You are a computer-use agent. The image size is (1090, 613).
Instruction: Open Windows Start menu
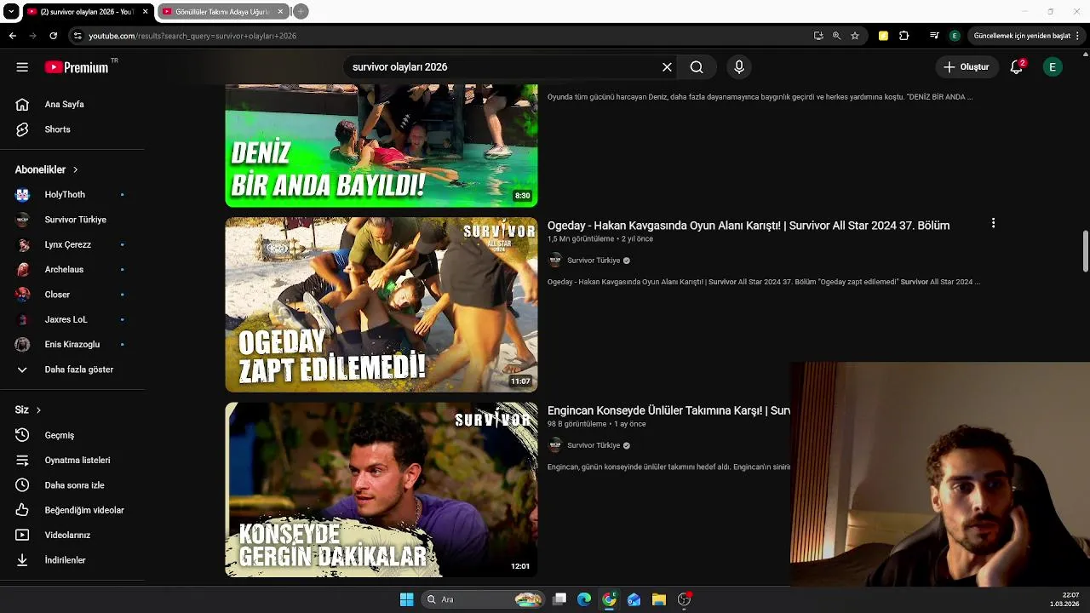click(406, 599)
